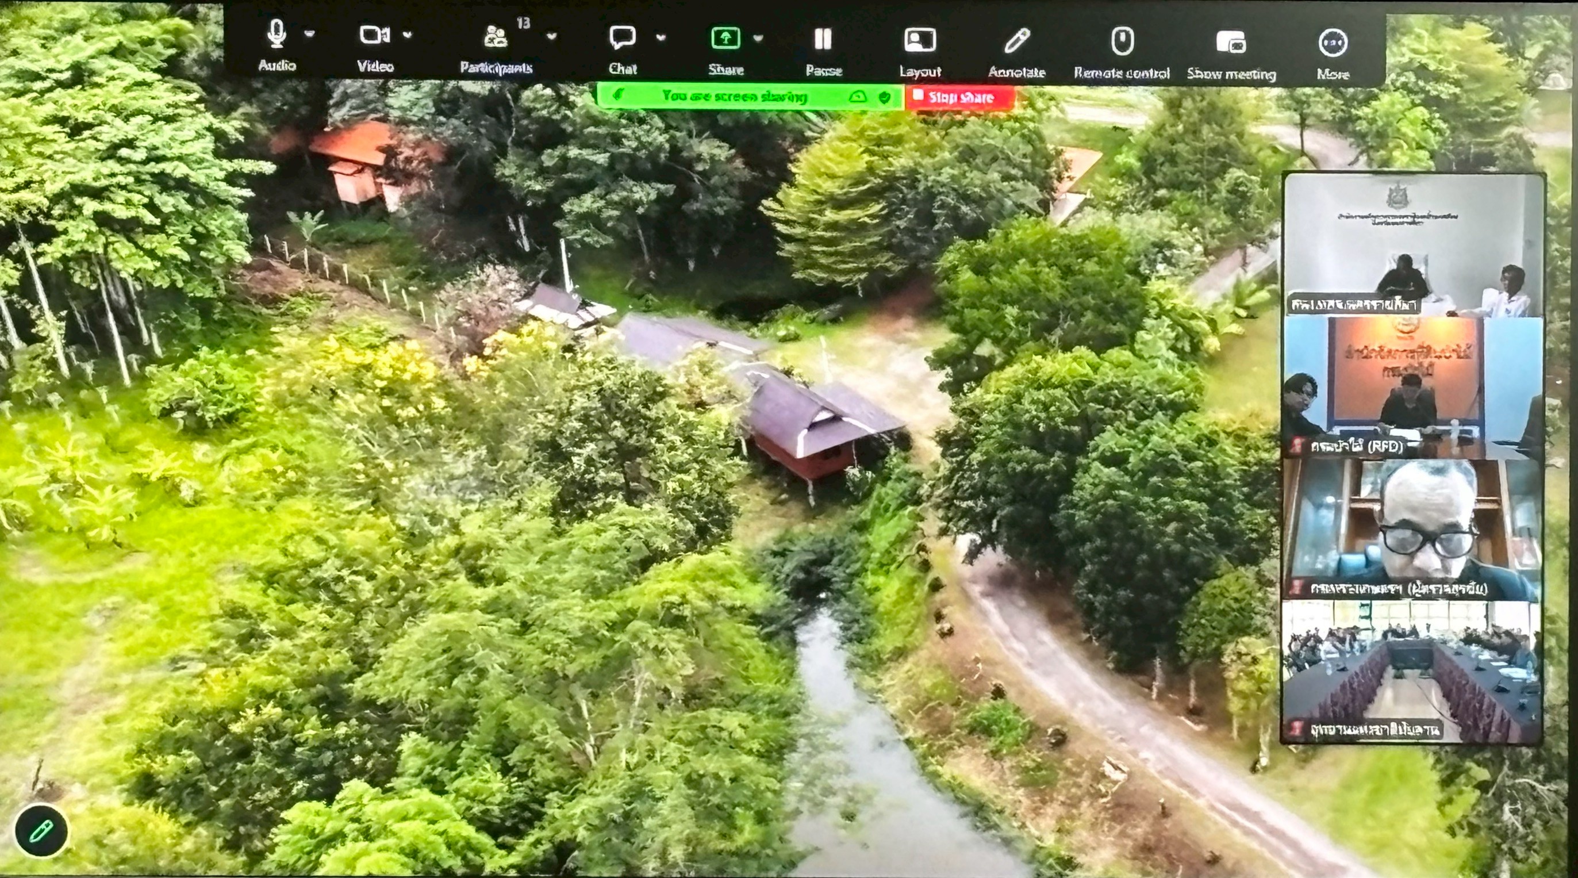Image resolution: width=1578 pixels, height=878 pixels.
Task: Expand the Participants dropdown arrow
Action: 551,36
